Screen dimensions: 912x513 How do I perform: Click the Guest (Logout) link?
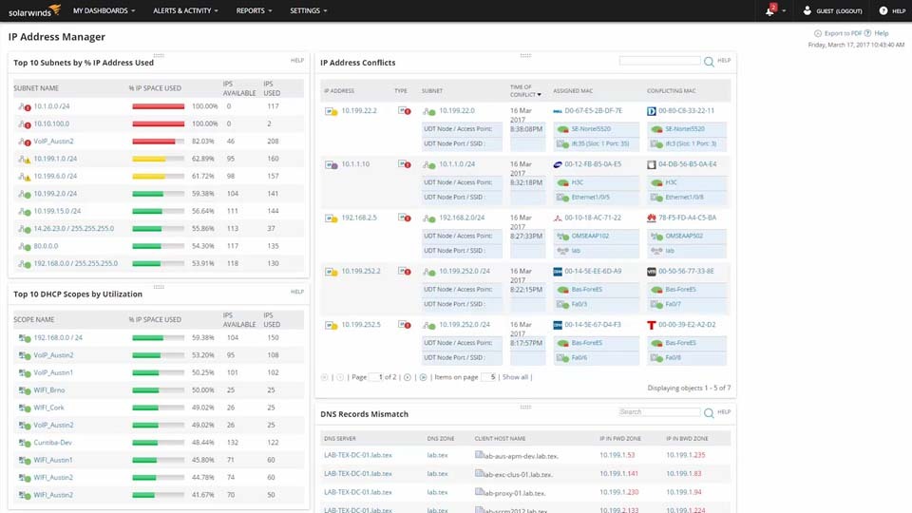click(839, 11)
